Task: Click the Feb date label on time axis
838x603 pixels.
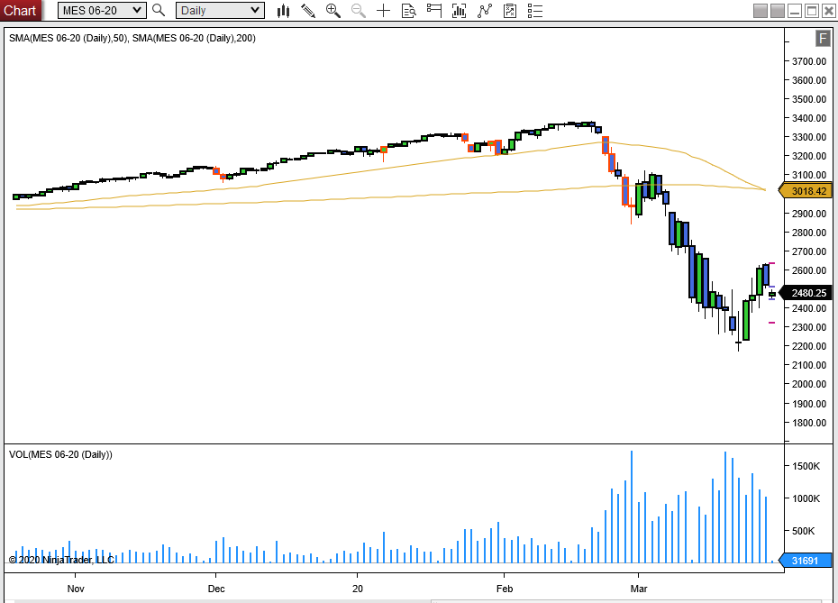Action: coord(504,589)
